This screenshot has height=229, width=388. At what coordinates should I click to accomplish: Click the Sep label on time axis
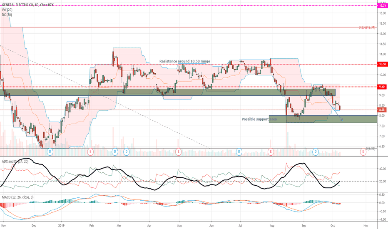[x=303, y=226]
